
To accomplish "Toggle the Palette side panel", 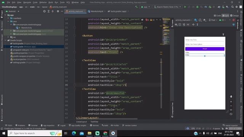I will click(172, 23).
